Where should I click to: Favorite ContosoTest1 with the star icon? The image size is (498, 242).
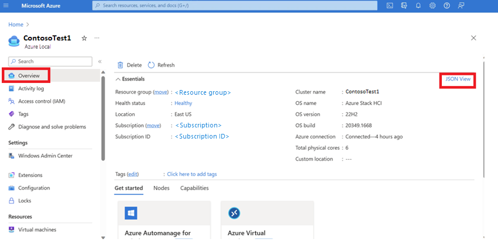84,38
